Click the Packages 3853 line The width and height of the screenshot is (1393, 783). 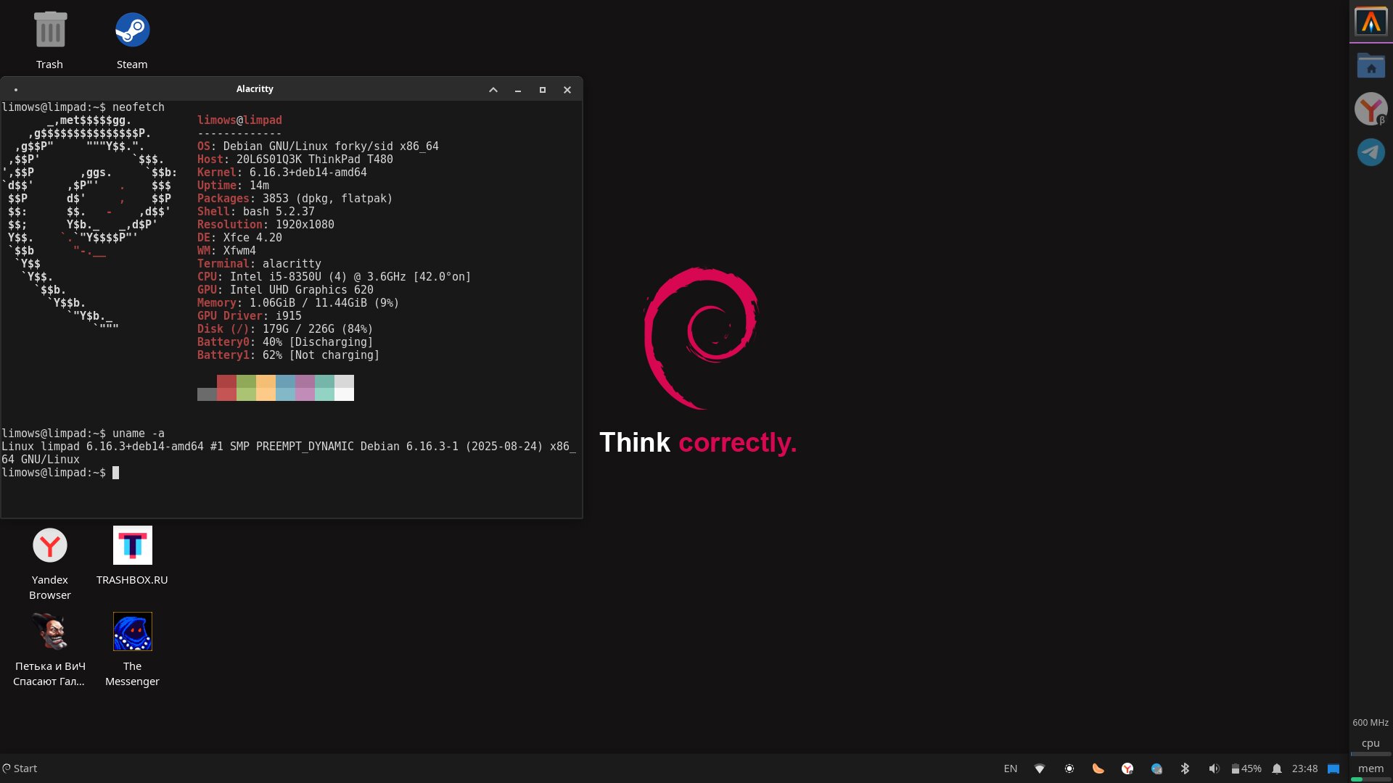pyautogui.click(x=295, y=199)
